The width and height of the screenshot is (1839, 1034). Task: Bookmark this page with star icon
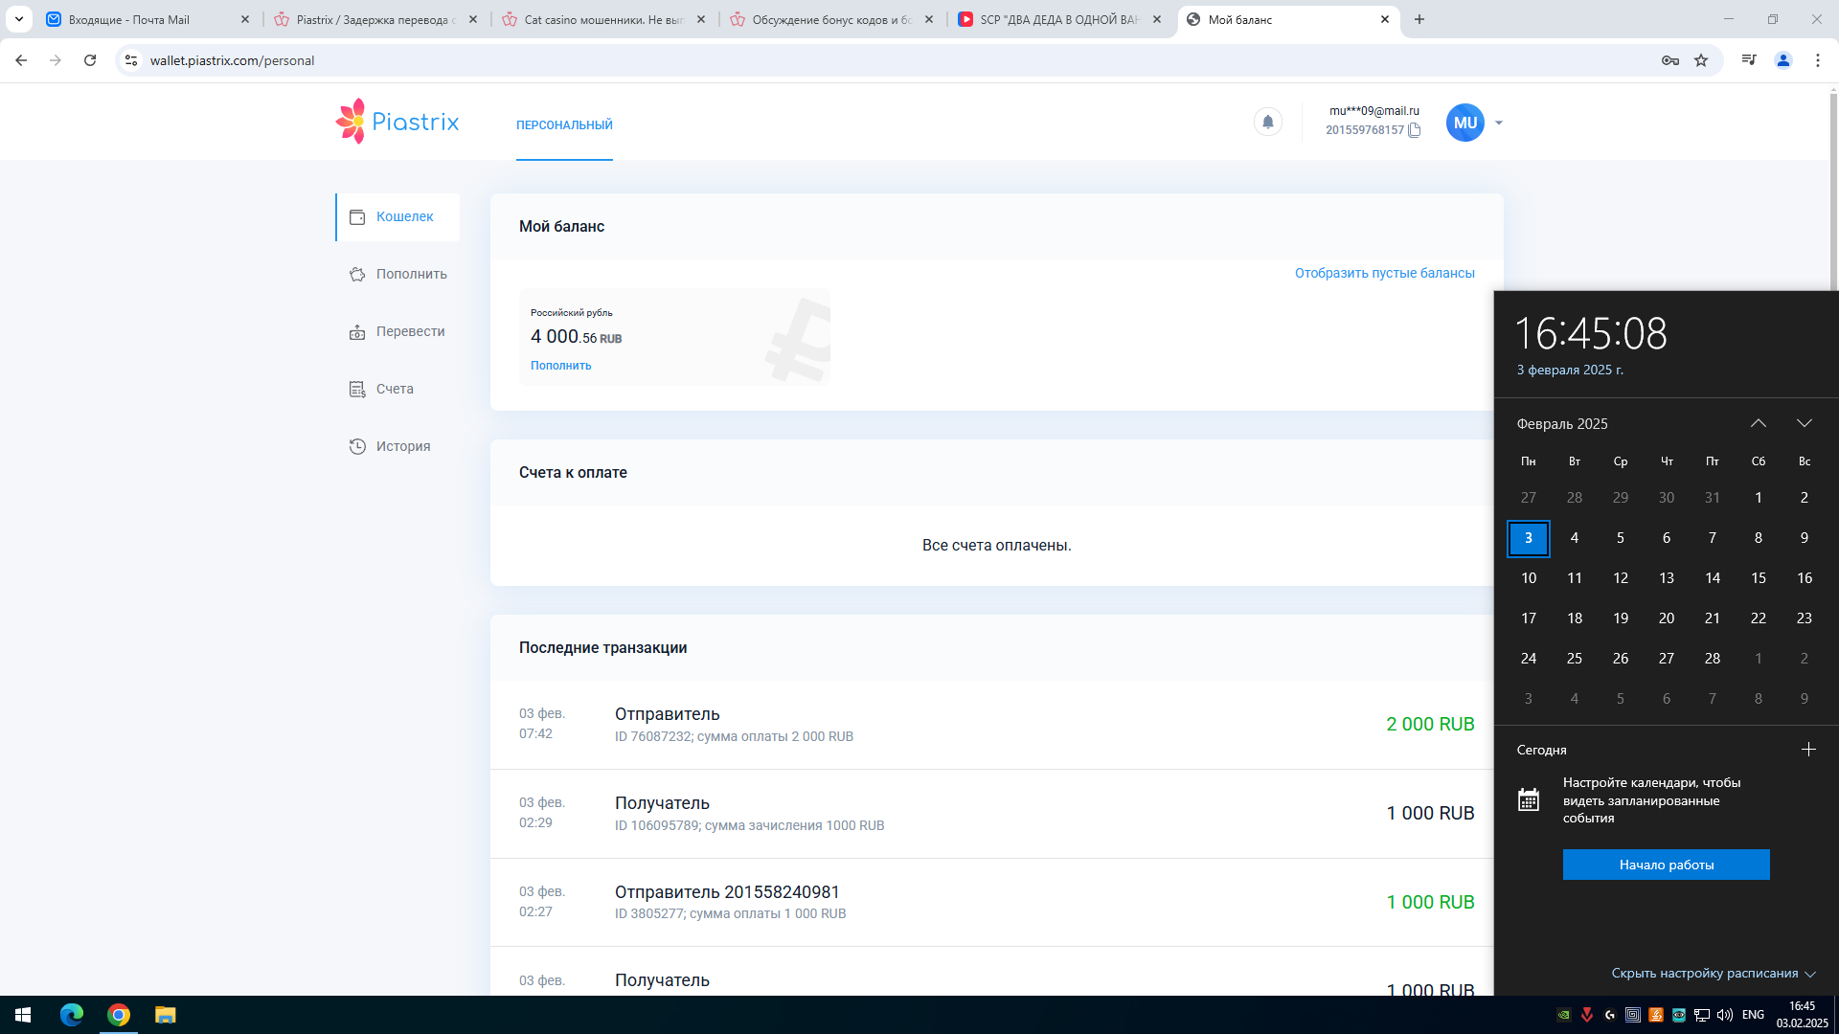coord(1701,60)
